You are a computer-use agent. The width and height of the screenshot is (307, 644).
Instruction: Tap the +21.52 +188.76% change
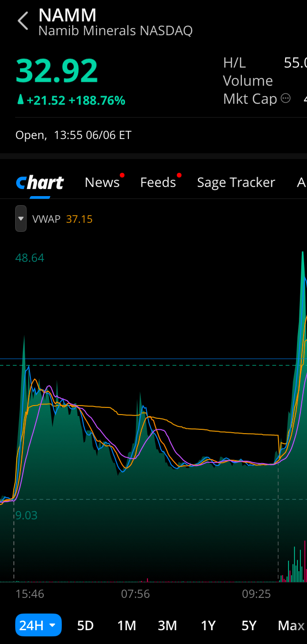(71, 100)
